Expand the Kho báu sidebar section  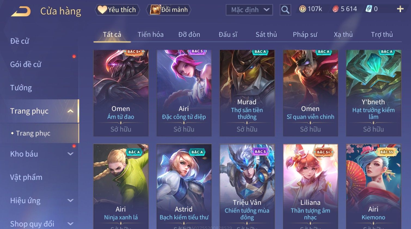click(x=70, y=154)
